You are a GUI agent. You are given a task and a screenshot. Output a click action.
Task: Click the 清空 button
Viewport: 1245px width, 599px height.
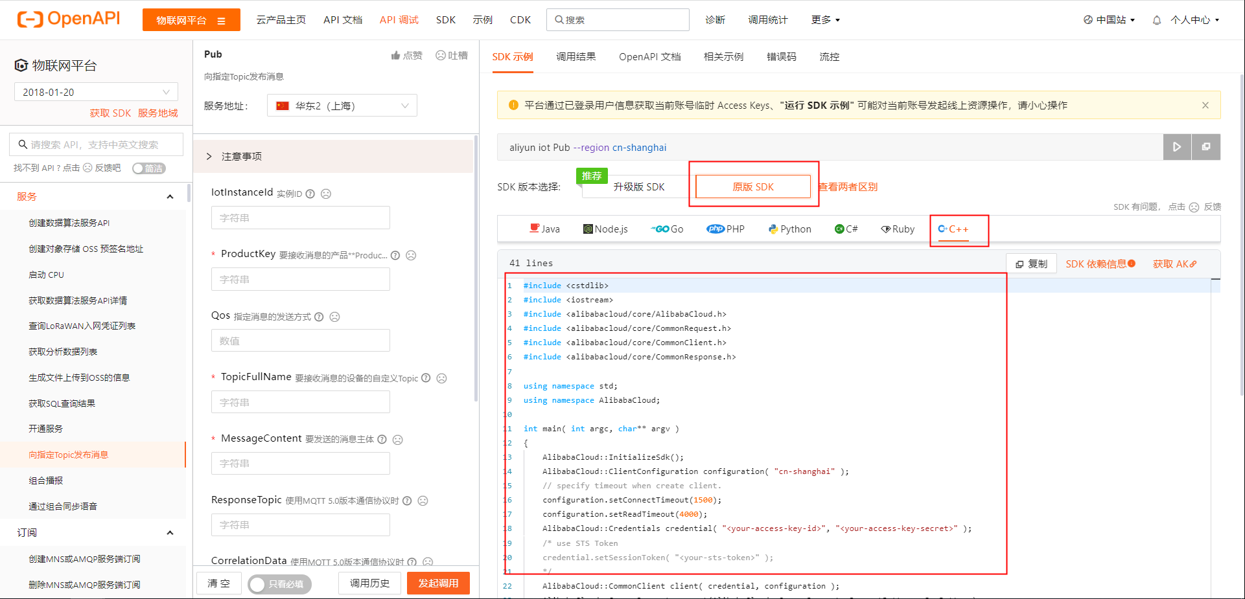click(218, 583)
